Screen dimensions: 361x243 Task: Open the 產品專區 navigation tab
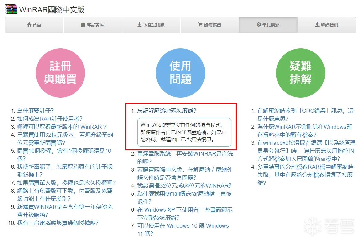tap(92, 25)
